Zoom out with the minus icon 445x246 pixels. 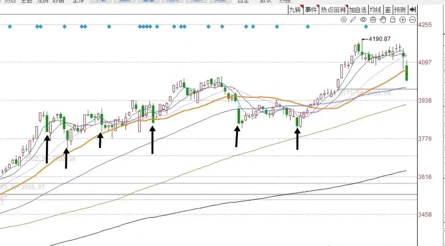click(412, 20)
